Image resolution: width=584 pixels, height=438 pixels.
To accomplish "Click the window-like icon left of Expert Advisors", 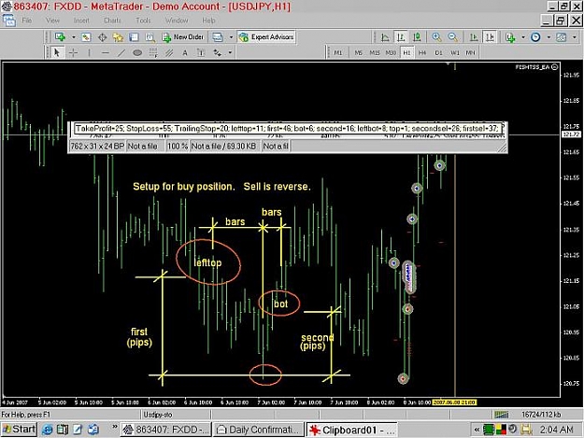I will [x=218, y=36].
